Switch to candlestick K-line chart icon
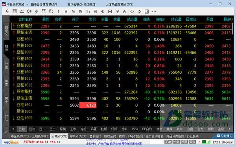 click(29, 11)
